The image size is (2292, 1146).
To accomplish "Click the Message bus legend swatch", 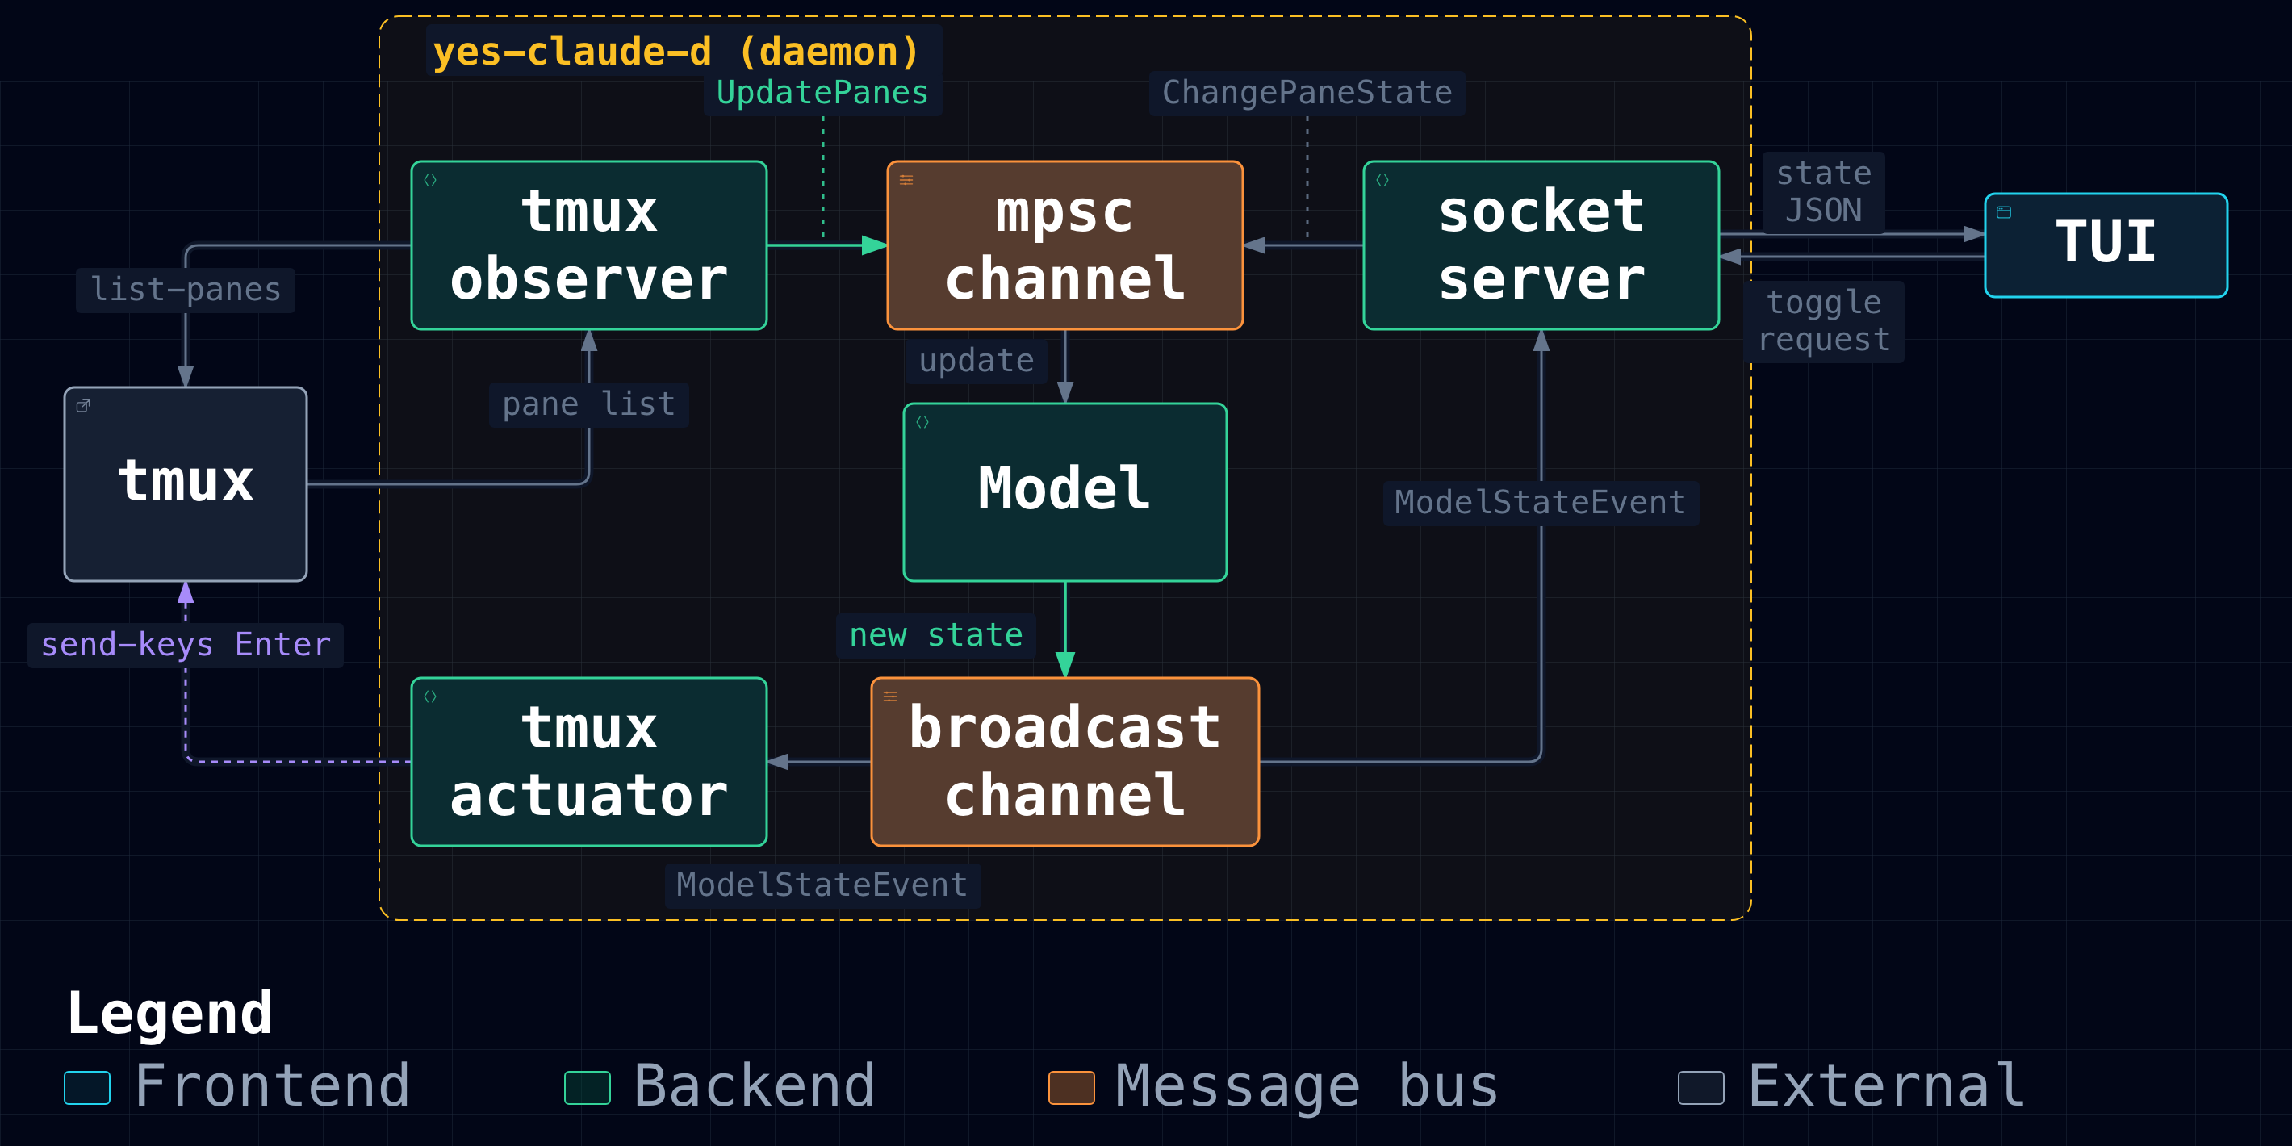I will (1071, 1087).
